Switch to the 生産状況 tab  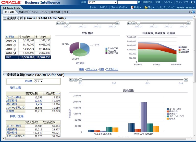(x=23, y=12)
